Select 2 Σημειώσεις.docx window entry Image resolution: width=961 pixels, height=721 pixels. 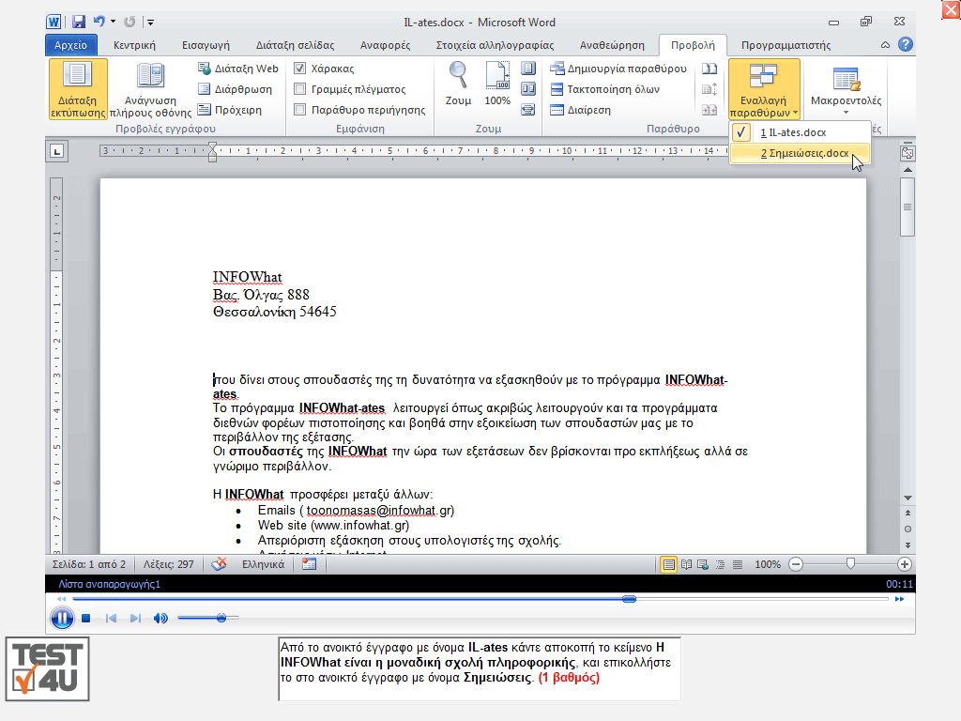click(x=800, y=153)
